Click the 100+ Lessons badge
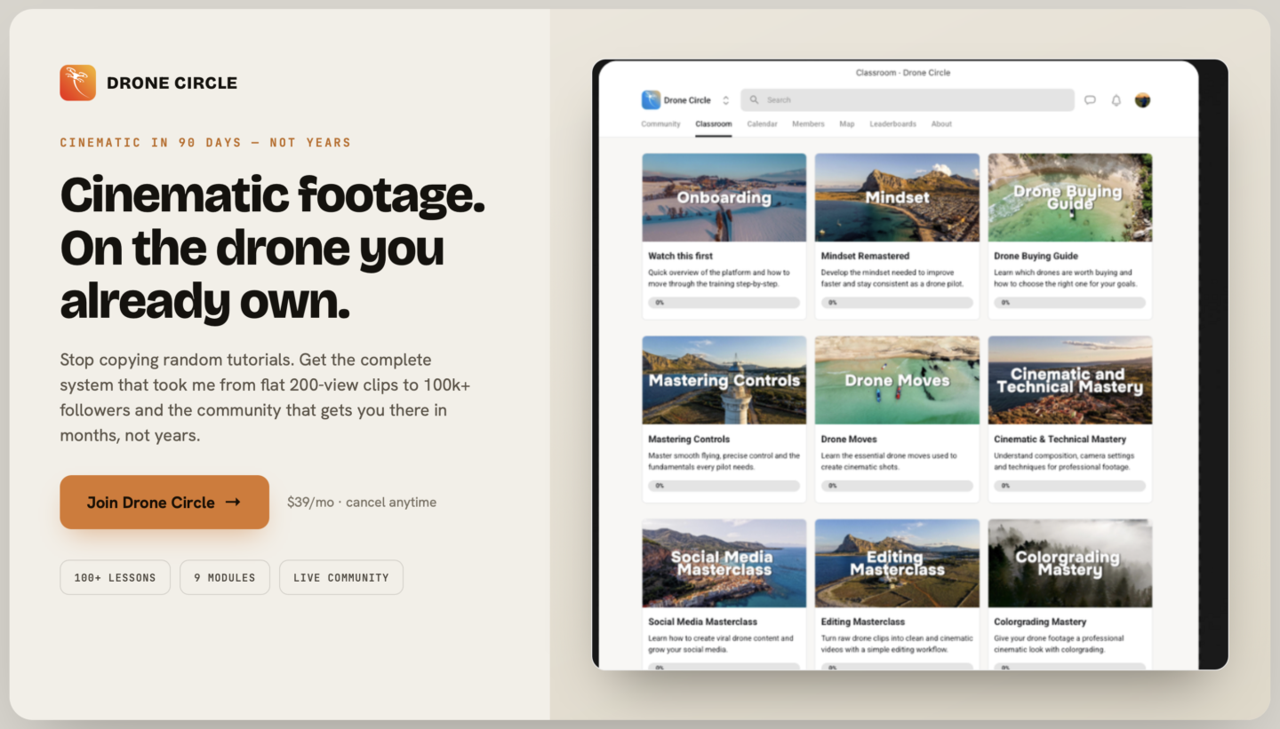 116,577
